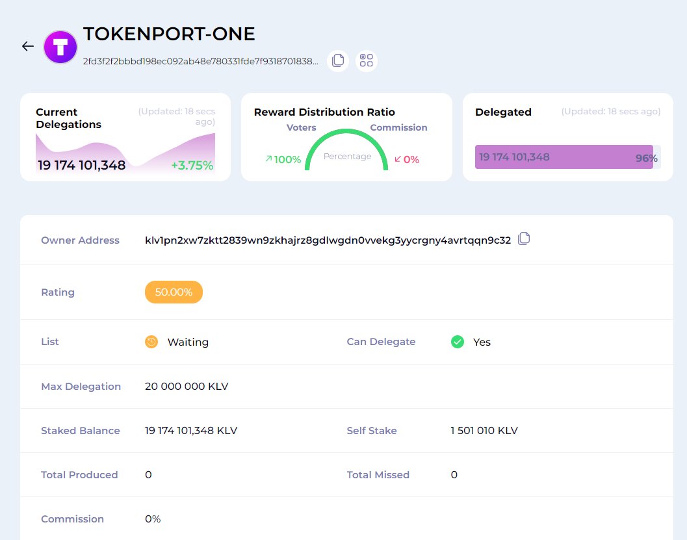Viewport: 687px width, 540px height.
Task: Click the 100% voters value
Action: (287, 159)
